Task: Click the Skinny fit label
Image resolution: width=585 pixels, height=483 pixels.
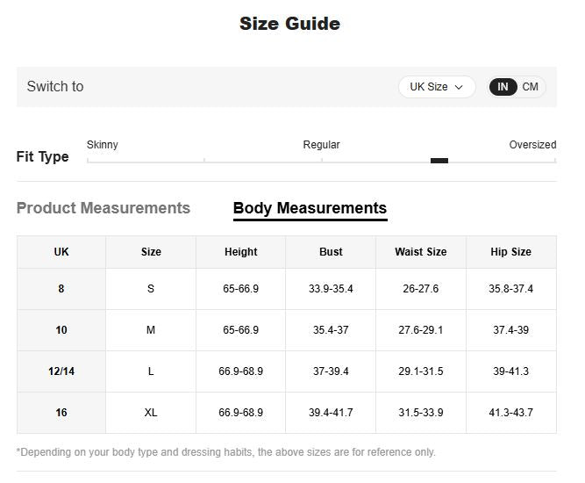Action: [x=103, y=145]
